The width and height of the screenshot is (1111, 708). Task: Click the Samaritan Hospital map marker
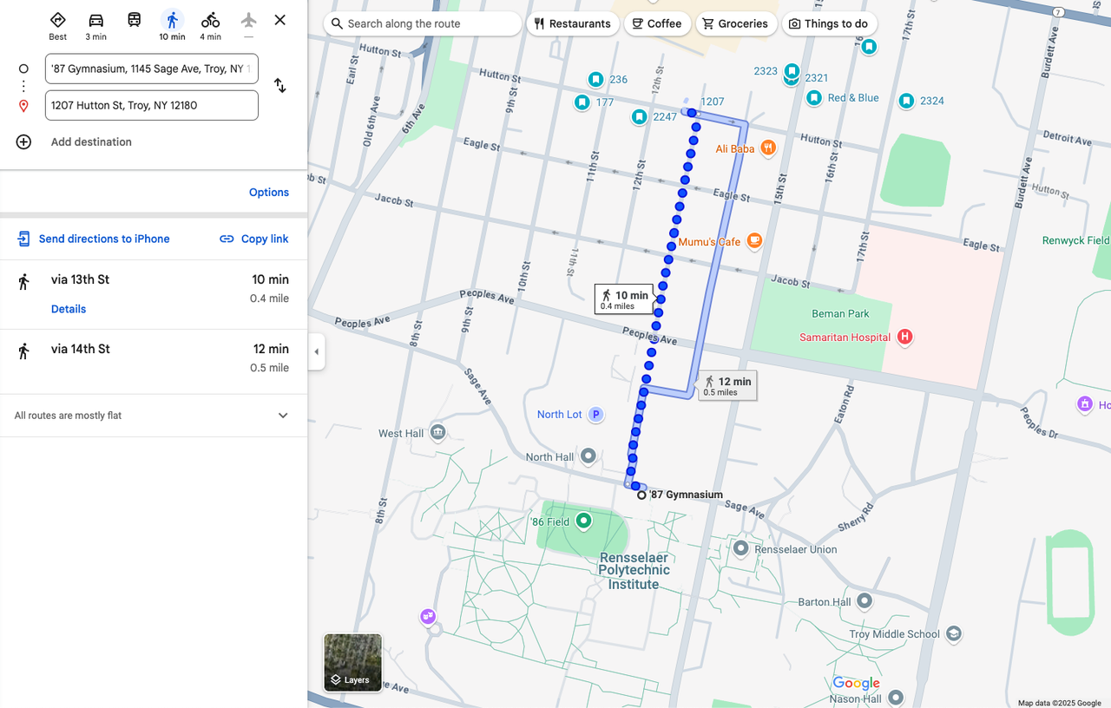click(904, 337)
